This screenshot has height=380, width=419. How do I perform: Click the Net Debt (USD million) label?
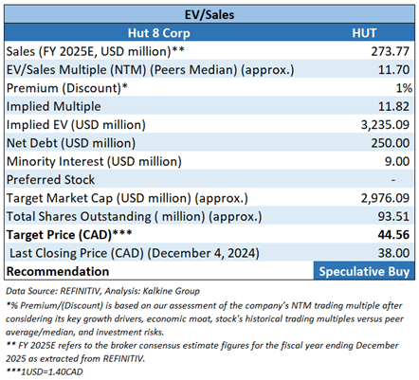pyautogui.click(x=71, y=143)
